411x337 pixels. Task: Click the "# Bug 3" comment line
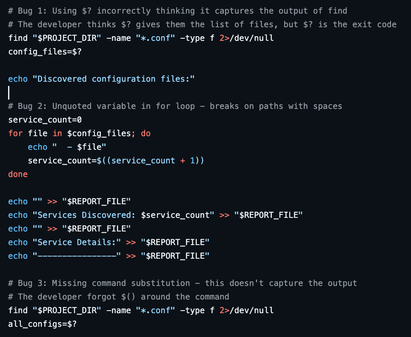coord(183,283)
